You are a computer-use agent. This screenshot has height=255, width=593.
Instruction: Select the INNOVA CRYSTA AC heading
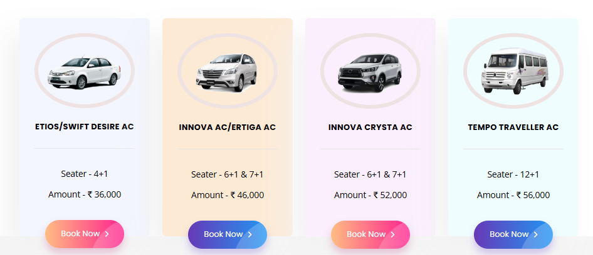[370, 127]
